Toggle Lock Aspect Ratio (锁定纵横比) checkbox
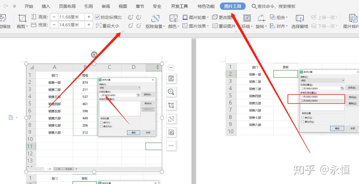Viewport: 359px width, 184px height. (97, 17)
